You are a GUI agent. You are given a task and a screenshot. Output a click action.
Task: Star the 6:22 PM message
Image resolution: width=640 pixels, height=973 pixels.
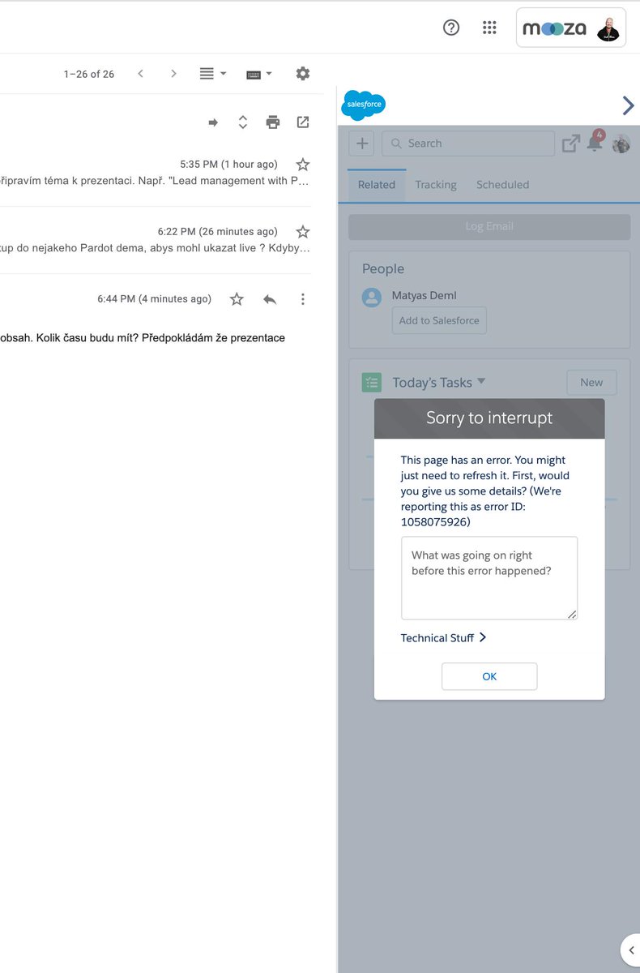click(x=303, y=232)
